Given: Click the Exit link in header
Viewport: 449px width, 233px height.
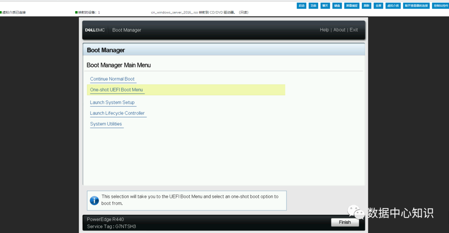Looking at the screenshot, I should pos(353,30).
